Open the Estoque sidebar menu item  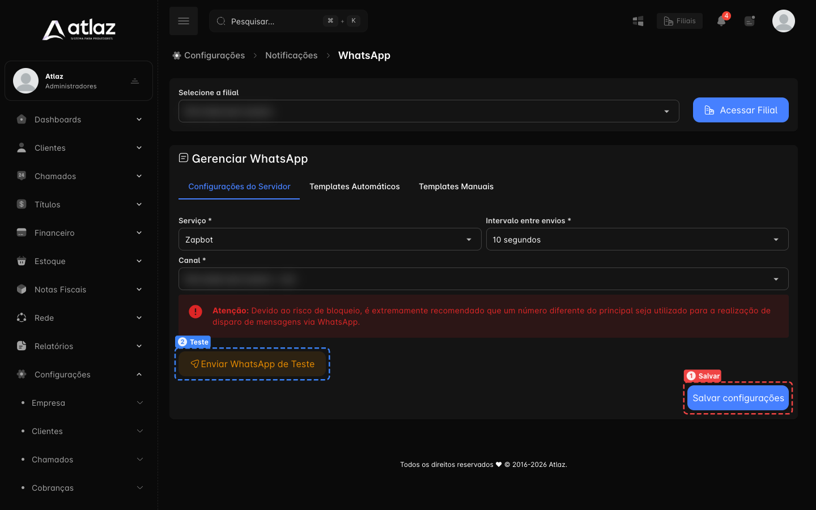click(x=79, y=261)
